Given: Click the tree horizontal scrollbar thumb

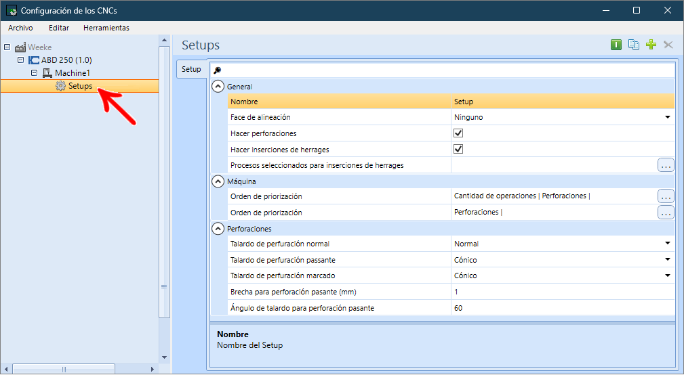Looking at the screenshot, I should click(x=64, y=370).
